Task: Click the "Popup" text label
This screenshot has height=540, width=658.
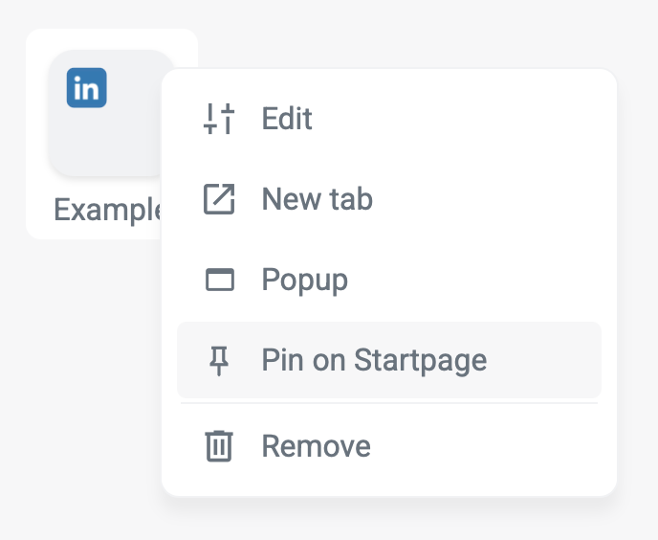Action: click(304, 281)
